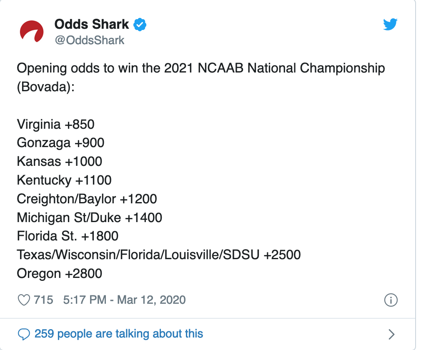Click the 'Michigan St/Duke +1400' line
Image resolution: width=421 pixels, height=350 pixels.
pyautogui.click(x=89, y=217)
